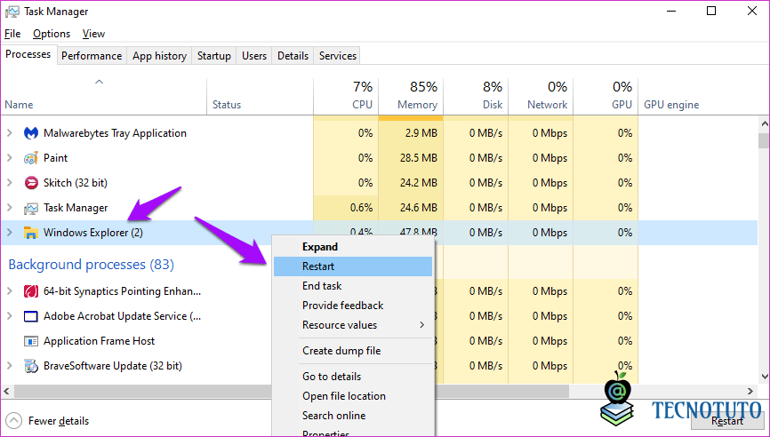
Task: Select the 24.2 MB Skitch memory cell
Action: [417, 182]
